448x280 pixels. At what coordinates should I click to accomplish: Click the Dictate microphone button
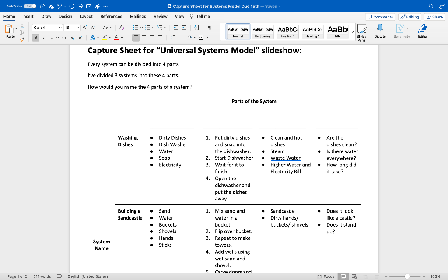point(380,31)
